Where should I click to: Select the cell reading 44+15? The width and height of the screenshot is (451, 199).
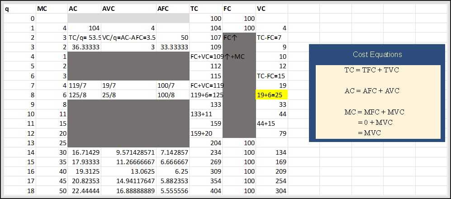(272, 123)
